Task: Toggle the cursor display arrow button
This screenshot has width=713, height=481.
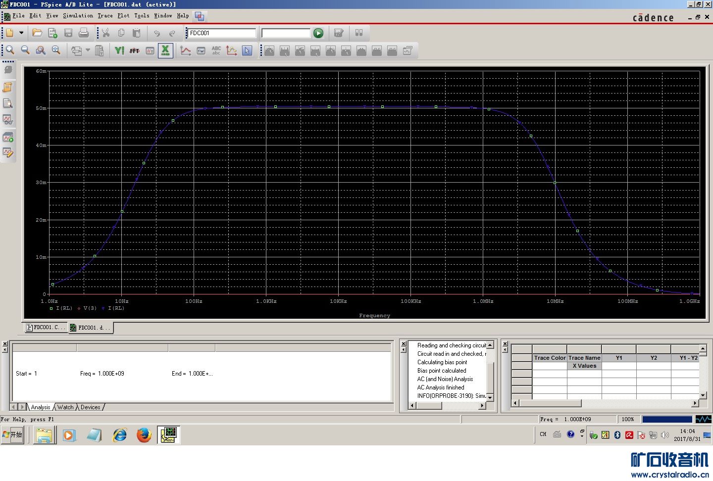Action: click(x=247, y=50)
